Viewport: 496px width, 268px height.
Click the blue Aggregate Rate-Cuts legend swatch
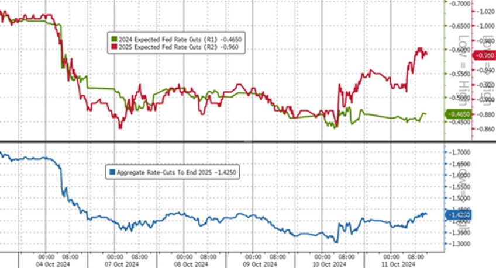tap(112, 172)
